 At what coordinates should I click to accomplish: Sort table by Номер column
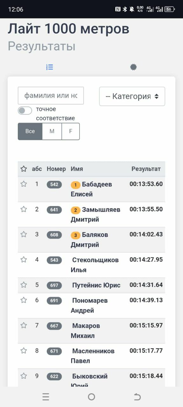point(56,169)
